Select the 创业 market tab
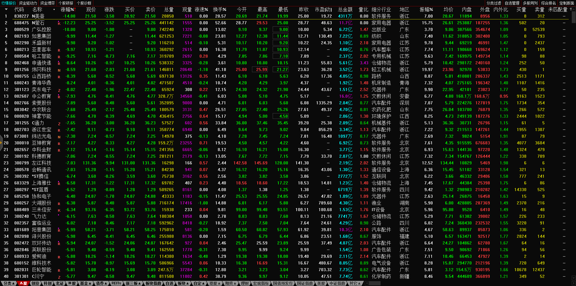Viewport: 576px width, 286px height. [x=36, y=283]
